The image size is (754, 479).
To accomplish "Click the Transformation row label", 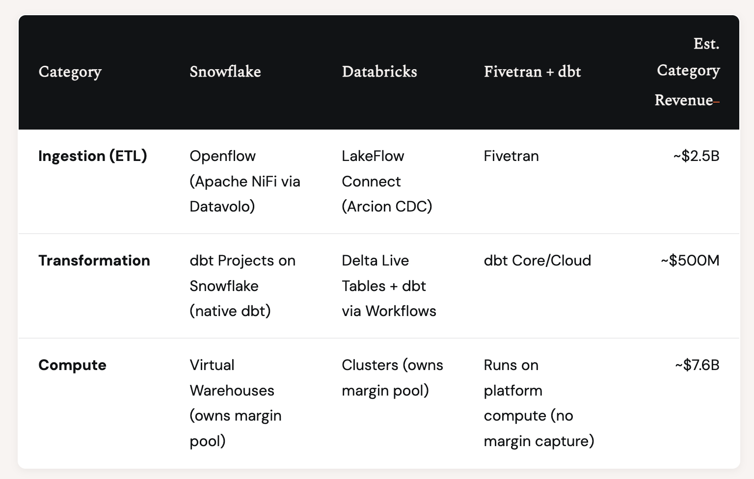I will (x=94, y=261).
